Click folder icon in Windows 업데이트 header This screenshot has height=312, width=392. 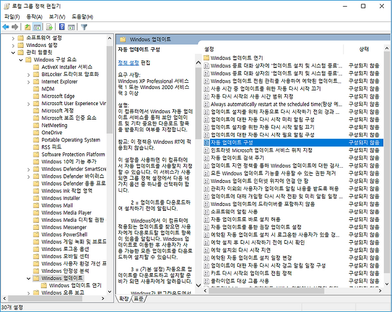[x=122, y=39]
